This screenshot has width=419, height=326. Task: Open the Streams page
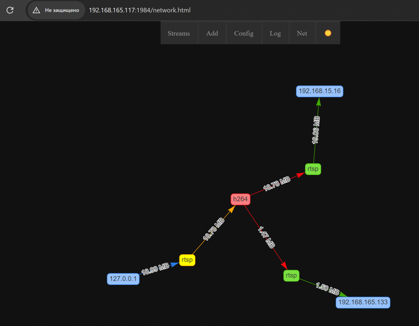[178, 33]
